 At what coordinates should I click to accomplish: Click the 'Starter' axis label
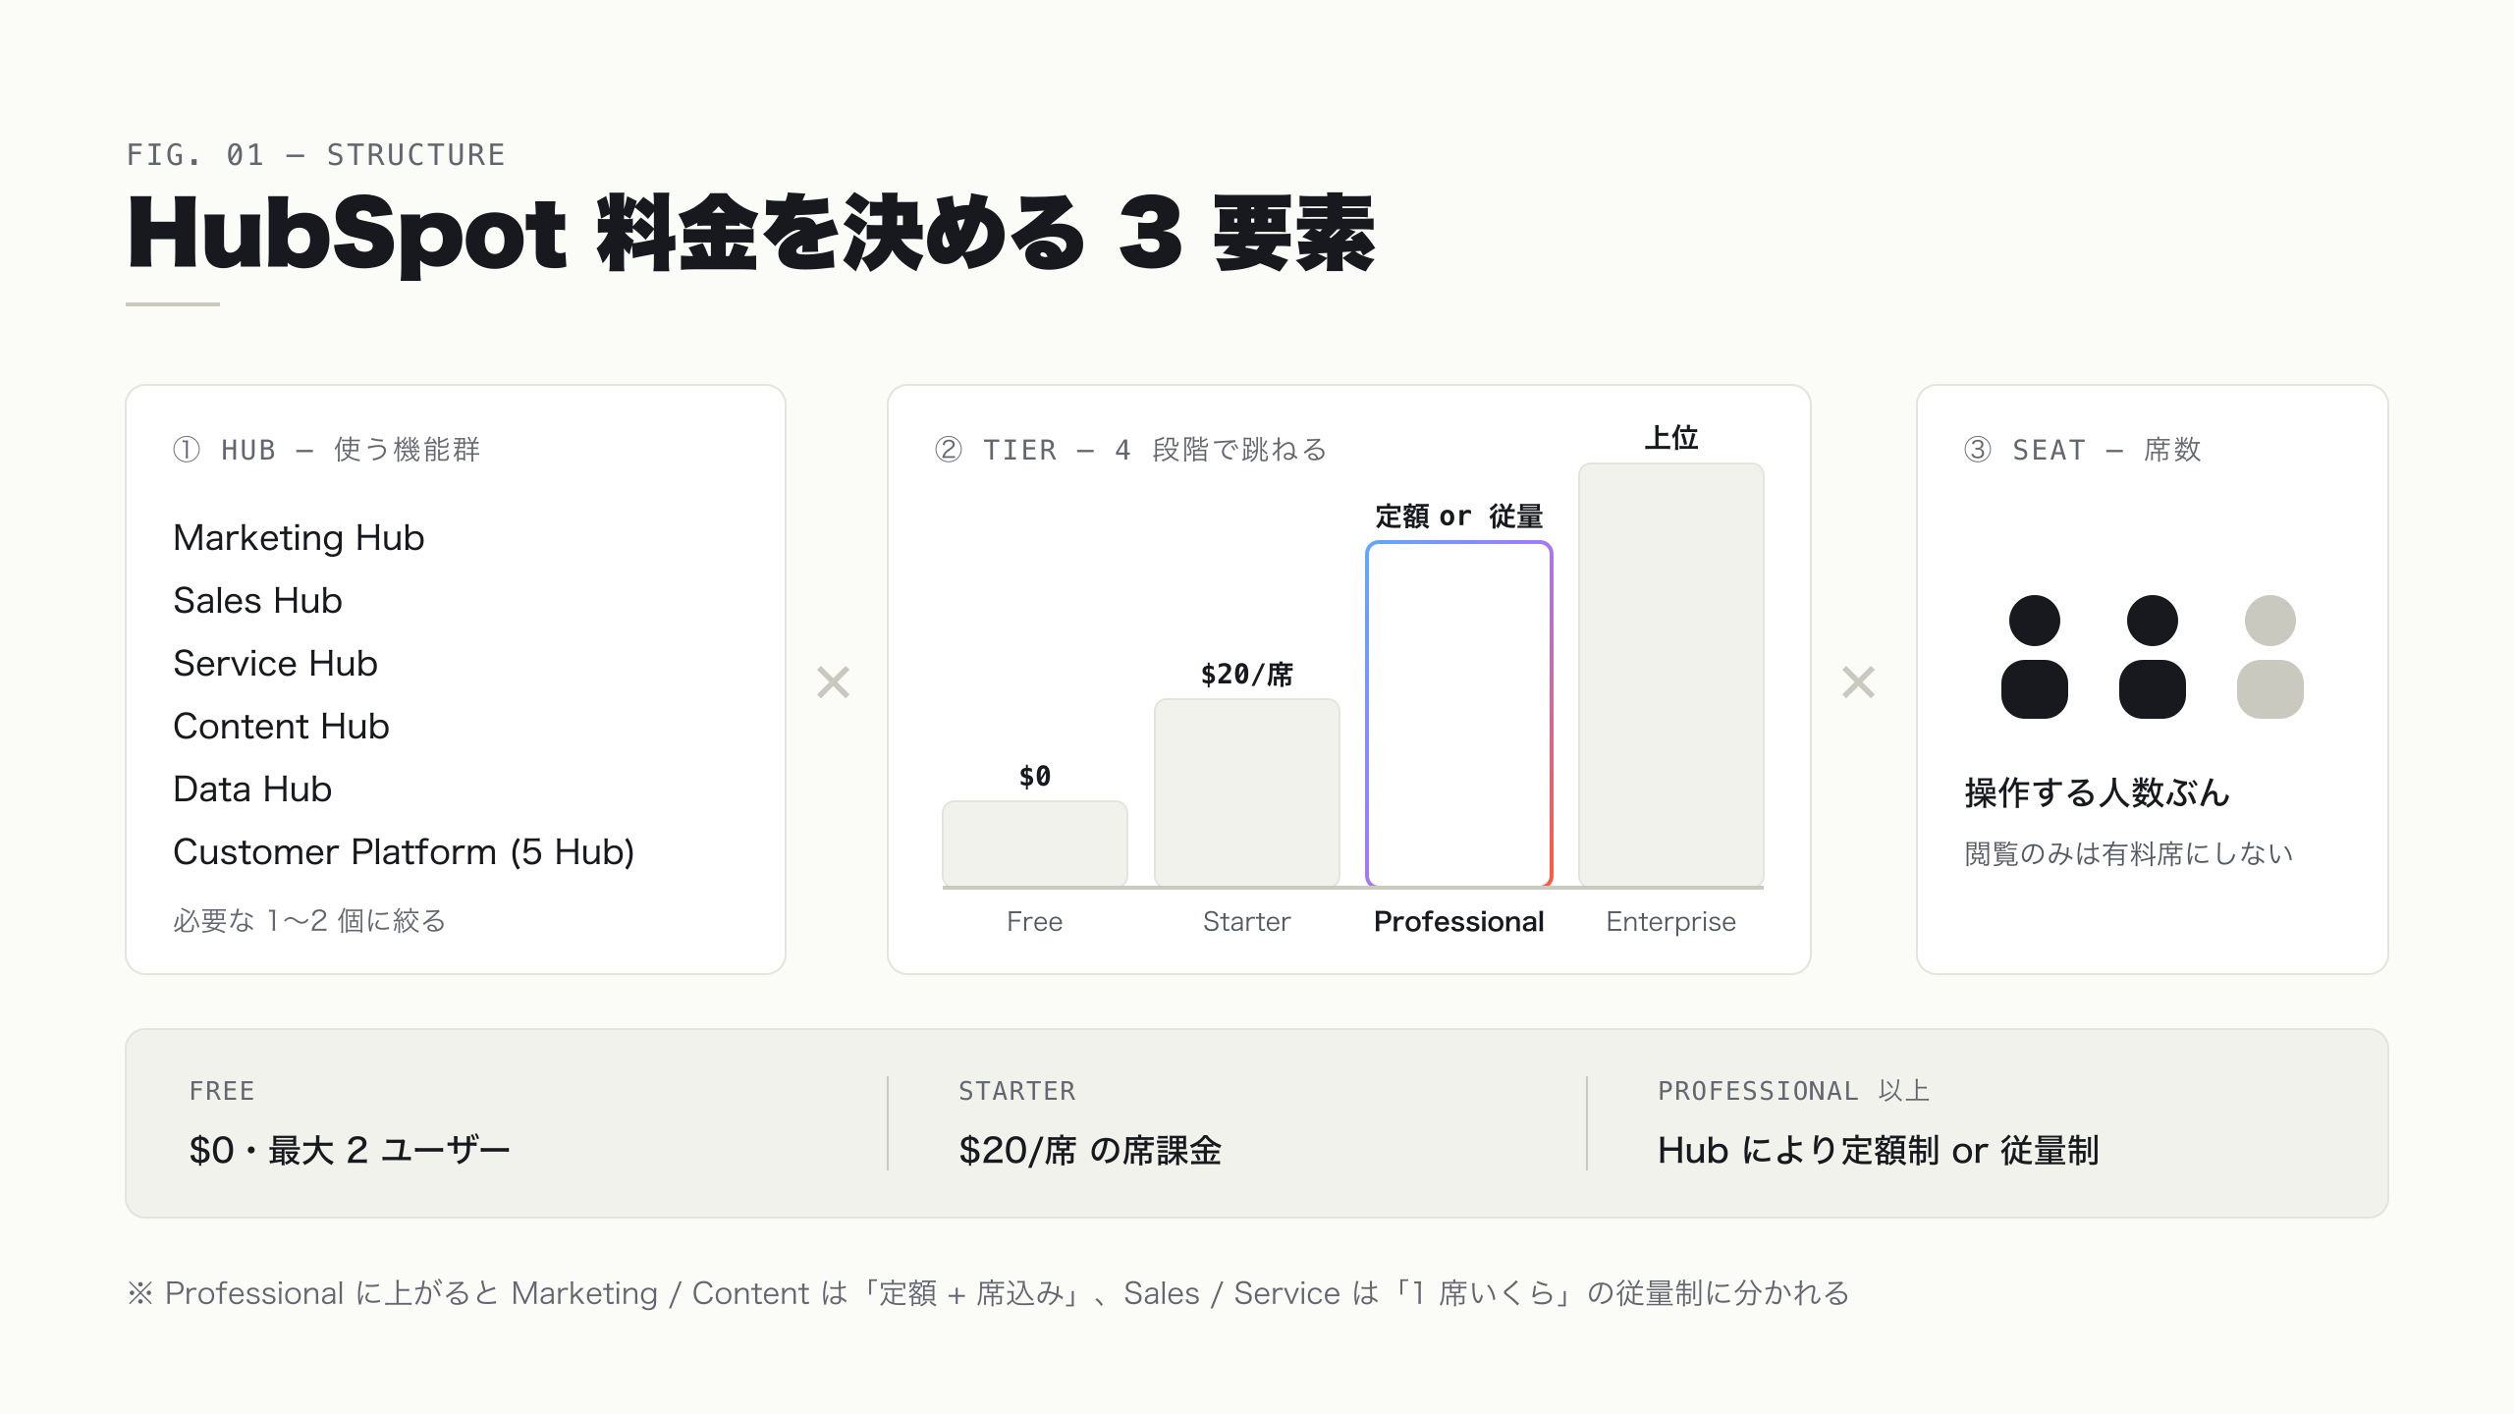tap(1246, 922)
